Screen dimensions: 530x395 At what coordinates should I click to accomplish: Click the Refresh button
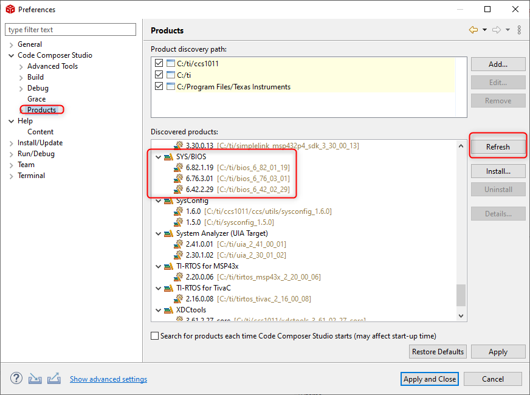tap(498, 147)
